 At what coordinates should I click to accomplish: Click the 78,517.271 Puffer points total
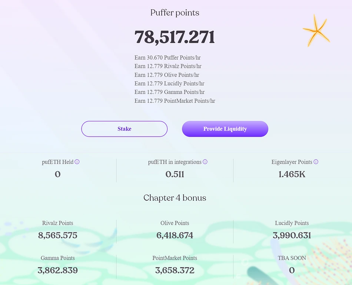pyautogui.click(x=175, y=37)
